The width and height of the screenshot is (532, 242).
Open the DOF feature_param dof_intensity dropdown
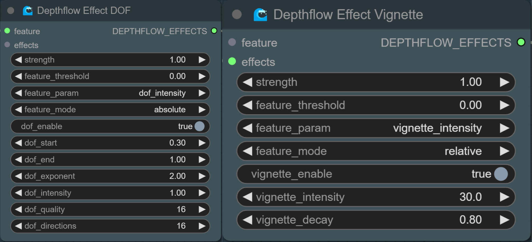click(x=110, y=93)
